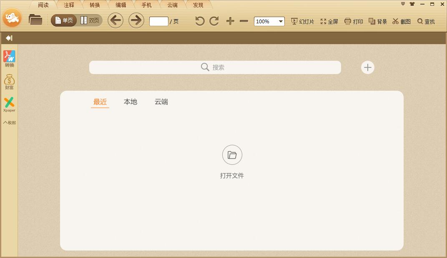
Task: Click inside the 搜索 search box
Action: tap(215, 67)
